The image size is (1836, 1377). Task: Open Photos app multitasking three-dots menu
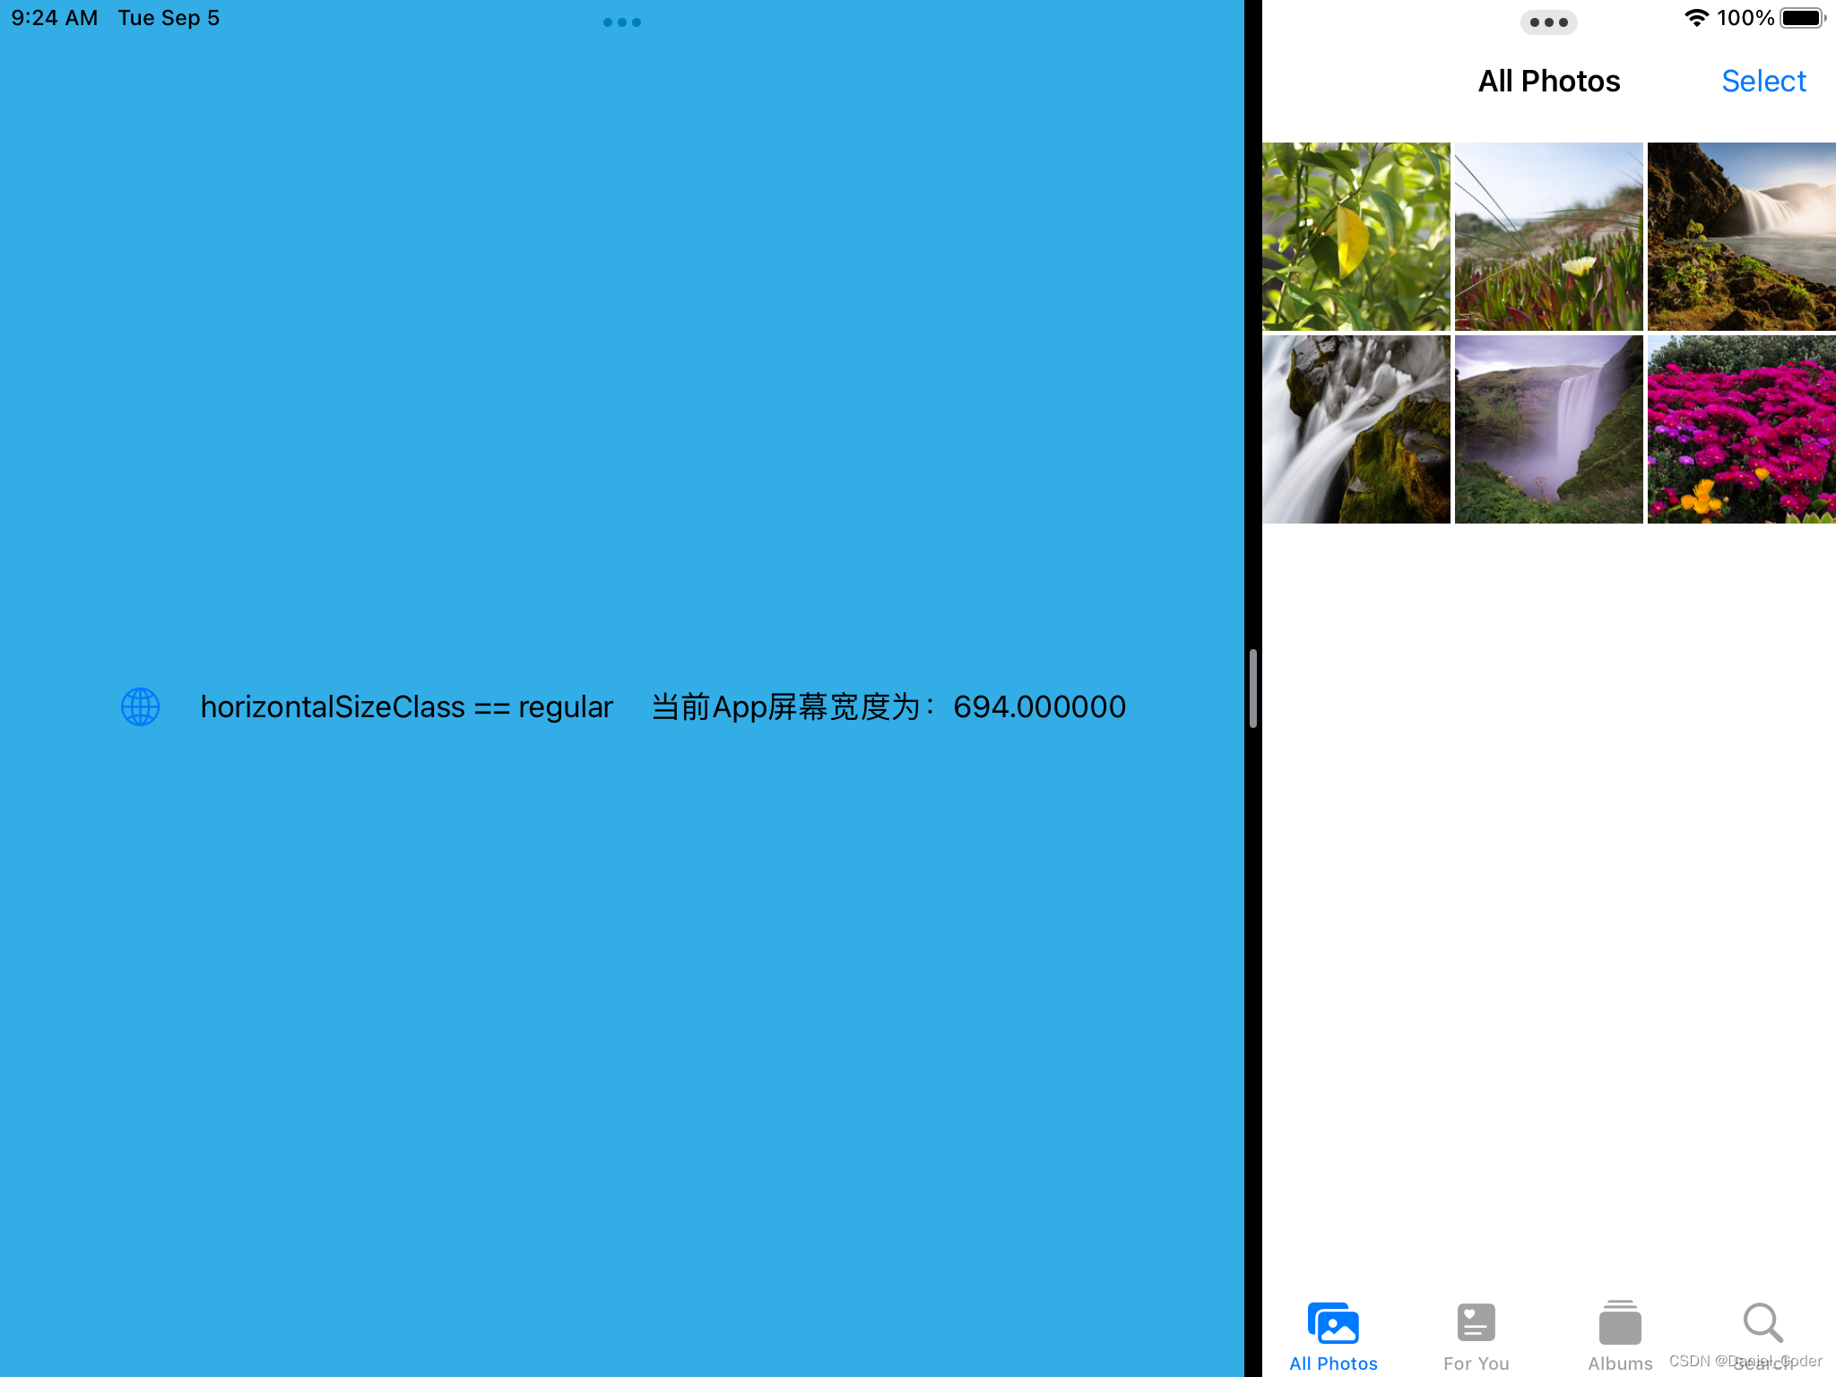coord(1548,22)
